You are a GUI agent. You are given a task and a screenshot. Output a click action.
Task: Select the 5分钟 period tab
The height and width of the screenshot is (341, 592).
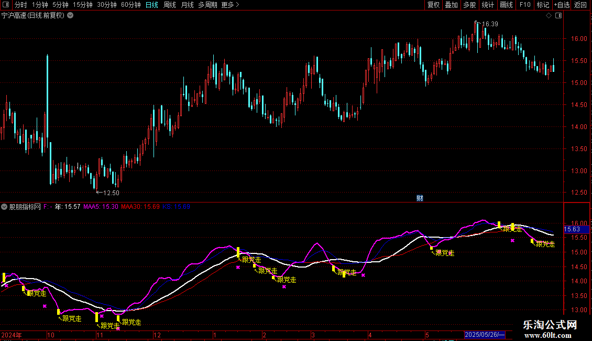60,5
